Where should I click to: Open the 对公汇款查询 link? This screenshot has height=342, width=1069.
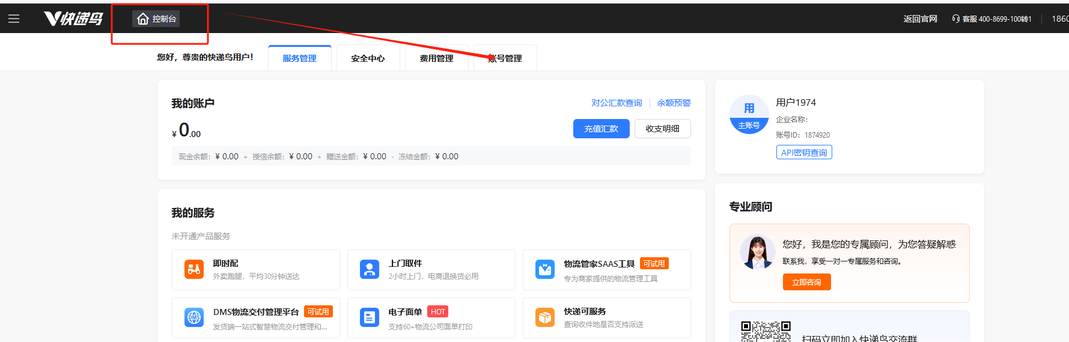pos(617,103)
